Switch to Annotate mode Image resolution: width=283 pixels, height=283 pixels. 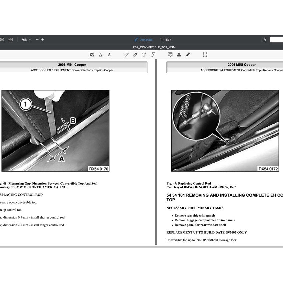point(144,39)
